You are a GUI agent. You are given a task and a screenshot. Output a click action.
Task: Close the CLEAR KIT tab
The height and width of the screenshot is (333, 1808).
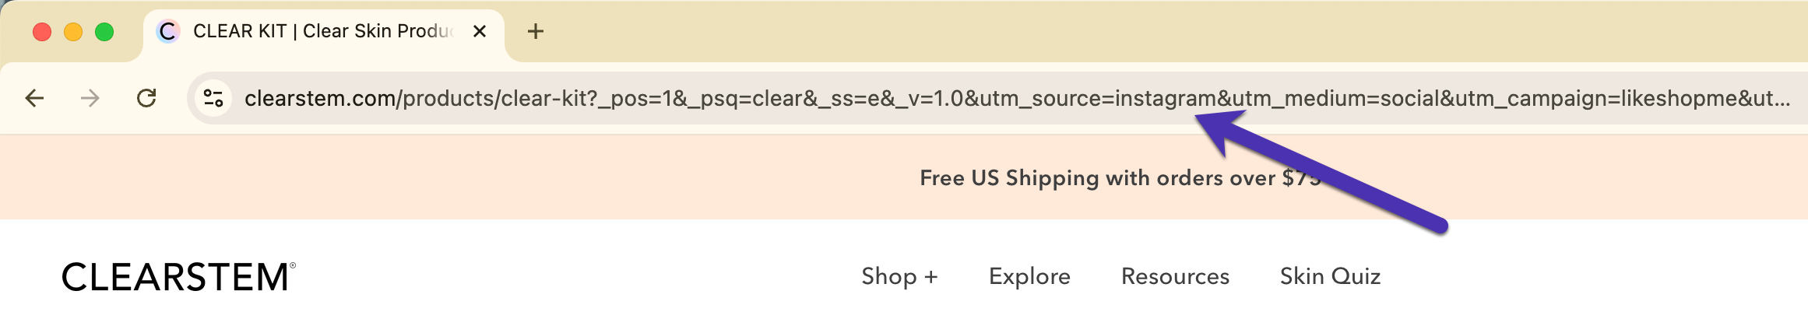480,31
